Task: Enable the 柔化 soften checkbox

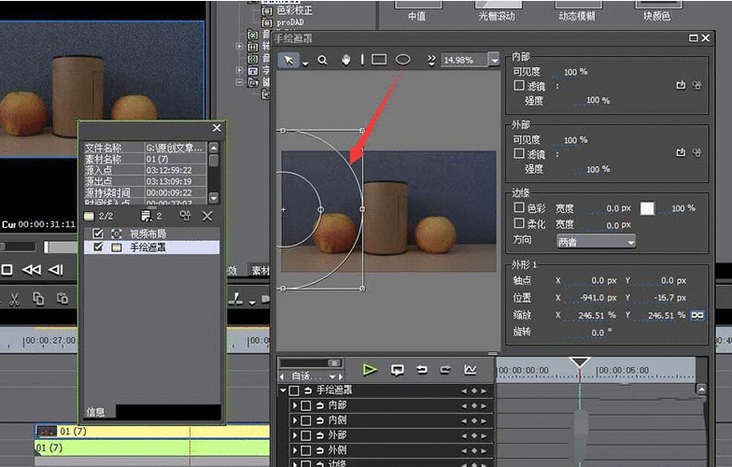Action: point(519,224)
